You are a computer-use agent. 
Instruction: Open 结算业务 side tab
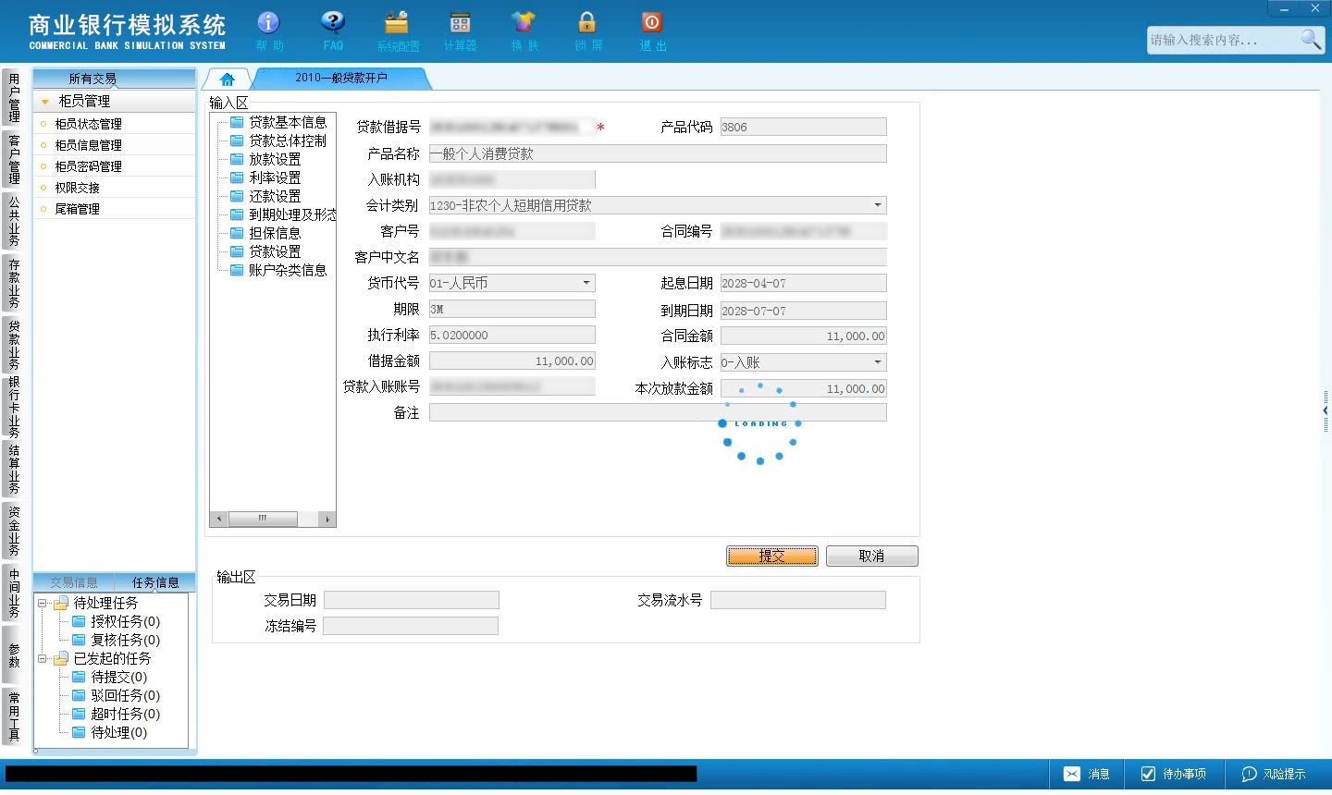14,470
